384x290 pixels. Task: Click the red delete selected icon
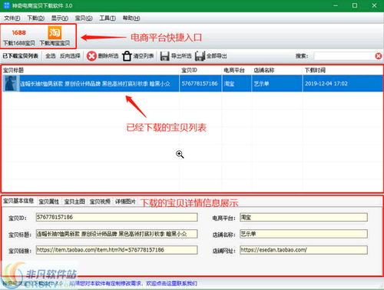point(91,56)
